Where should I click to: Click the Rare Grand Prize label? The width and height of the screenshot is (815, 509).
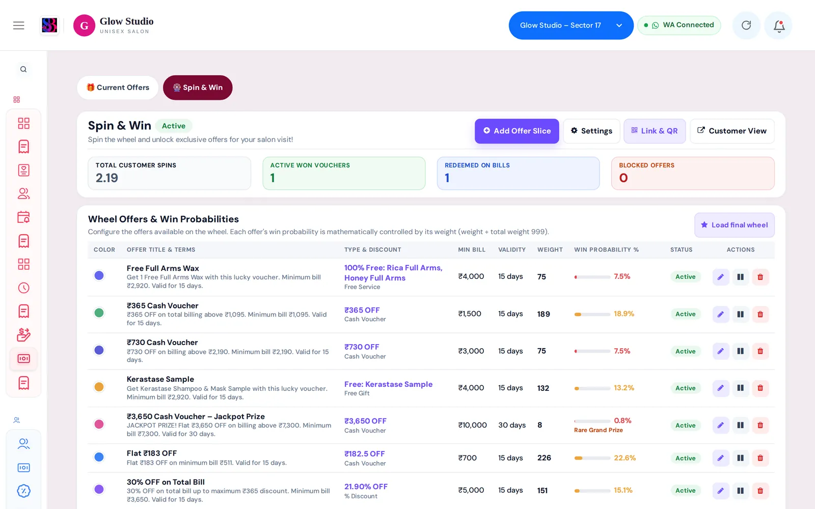pos(599,430)
